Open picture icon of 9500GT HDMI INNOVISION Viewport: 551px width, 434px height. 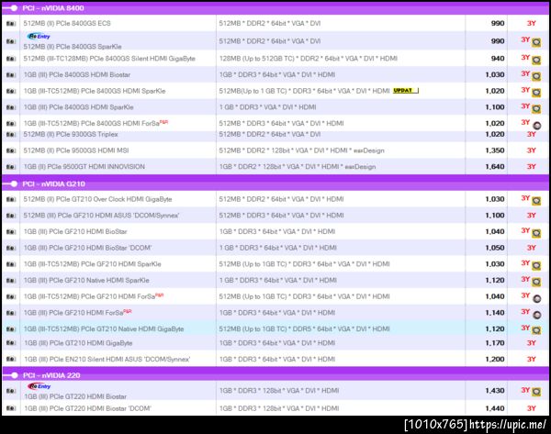click(11, 167)
